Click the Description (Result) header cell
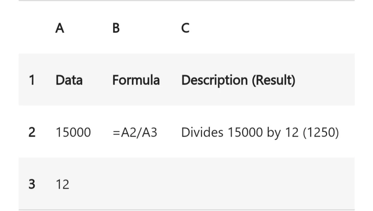 coord(238,80)
